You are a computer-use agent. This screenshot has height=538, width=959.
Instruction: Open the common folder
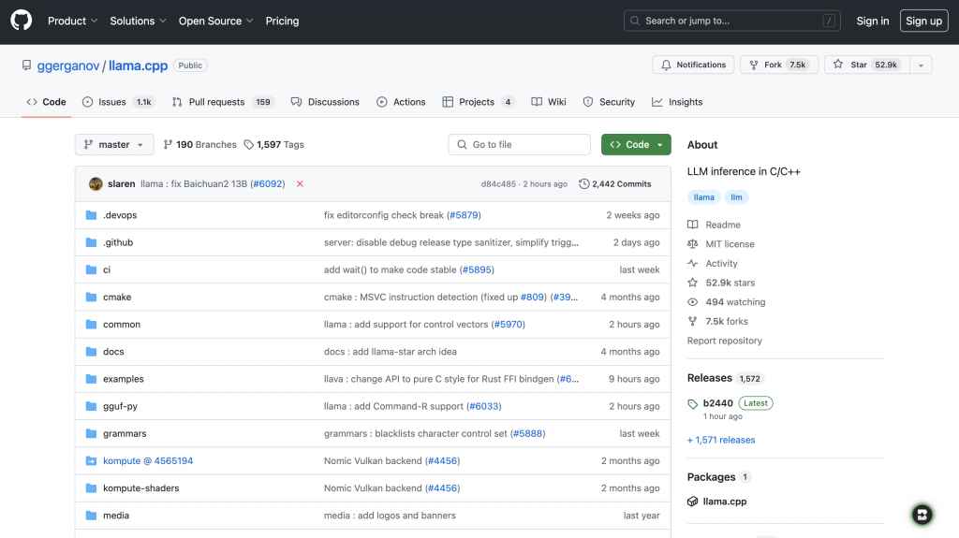click(x=122, y=324)
